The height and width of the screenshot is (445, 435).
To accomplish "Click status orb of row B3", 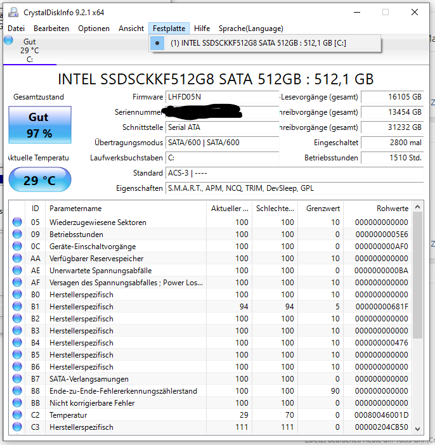I will [x=17, y=330].
